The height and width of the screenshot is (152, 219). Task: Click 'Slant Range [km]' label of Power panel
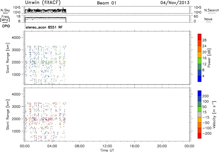click(8, 58)
